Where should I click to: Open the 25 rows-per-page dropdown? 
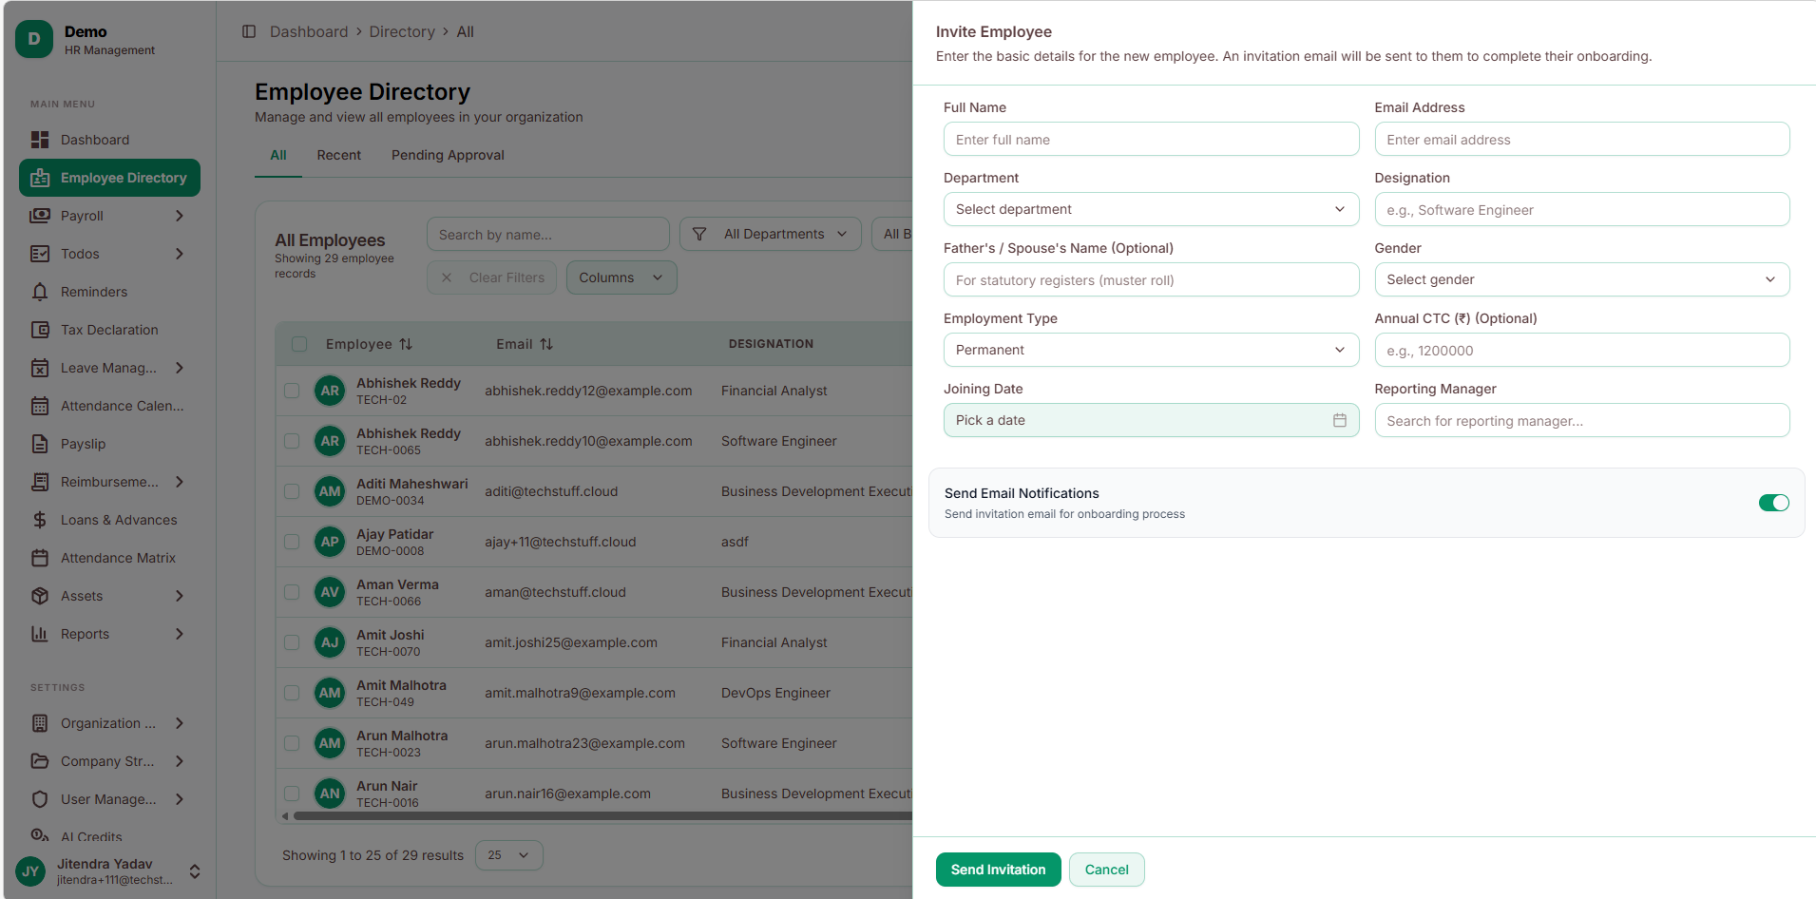point(509,855)
